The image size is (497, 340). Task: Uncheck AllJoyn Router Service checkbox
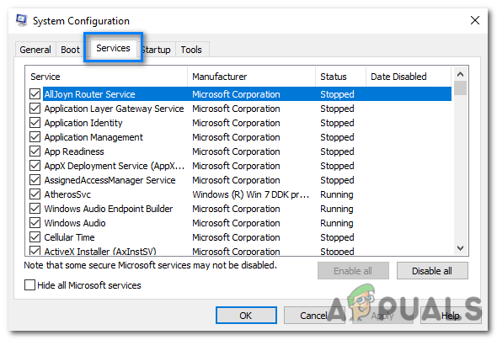[35, 94]
